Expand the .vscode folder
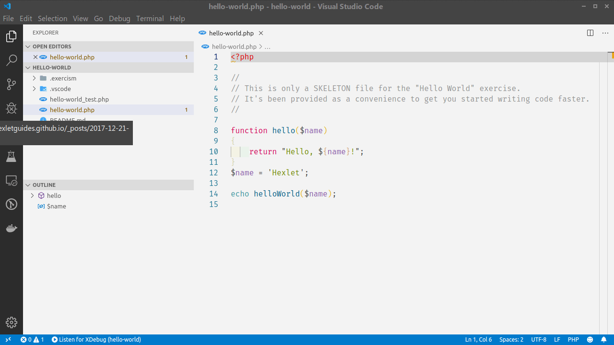This screenshot has width=614, height=345. coord(34,89)
